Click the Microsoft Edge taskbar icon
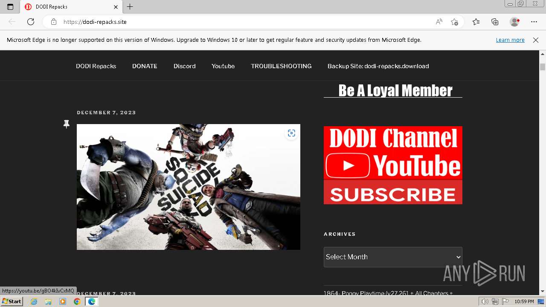Viewport: 546px width, 307px height. point(91,301)
